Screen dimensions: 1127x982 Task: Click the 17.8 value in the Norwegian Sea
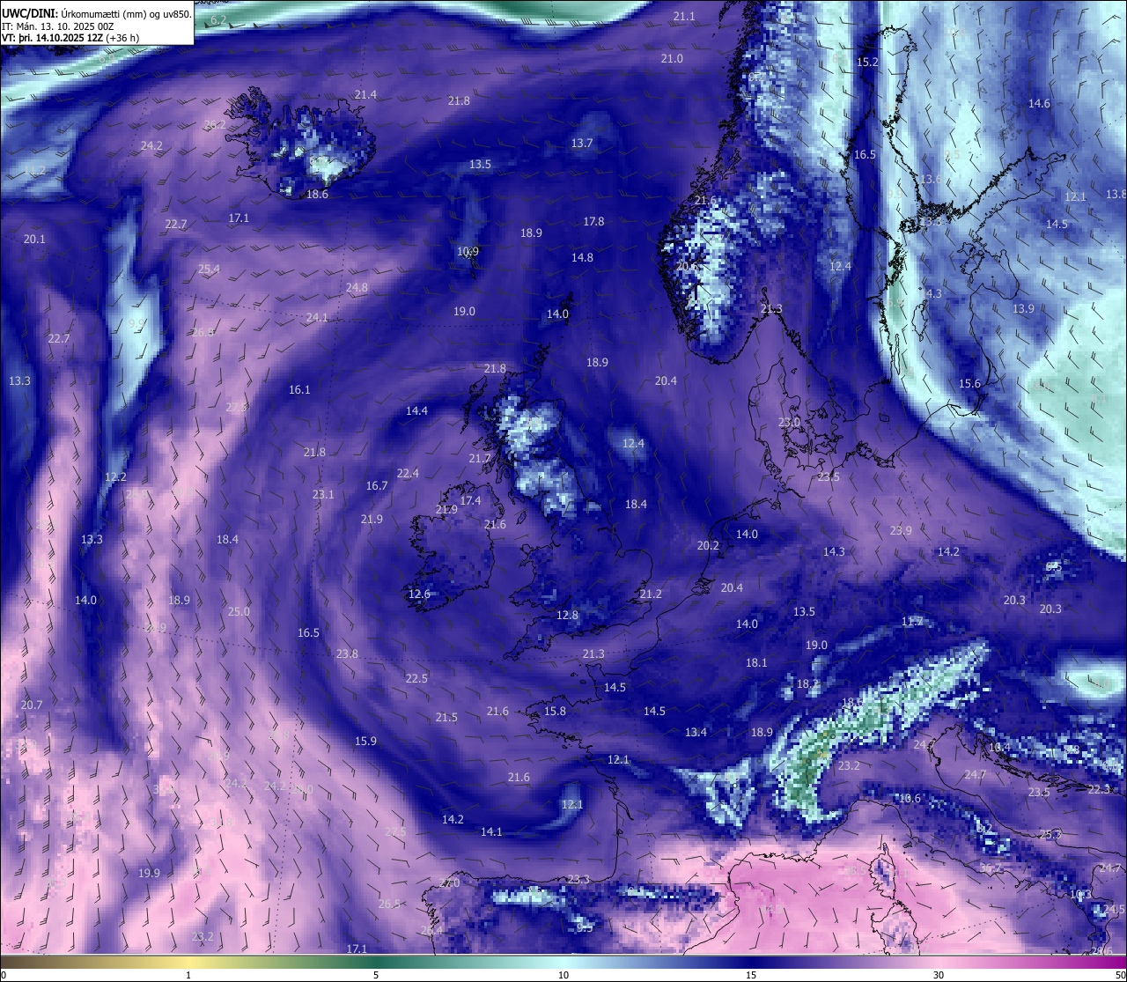pyautogui.click(x=593, y=221)
